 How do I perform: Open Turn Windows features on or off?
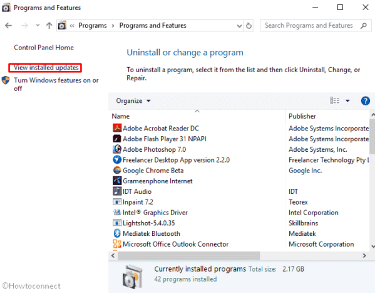(x=56, y=84)
